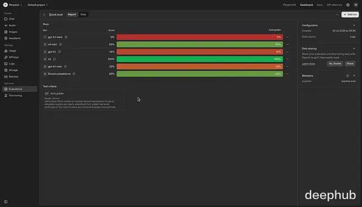362x207 pixels.
Task: Open the Chat page from the sidebar
Action: point(9,19)
